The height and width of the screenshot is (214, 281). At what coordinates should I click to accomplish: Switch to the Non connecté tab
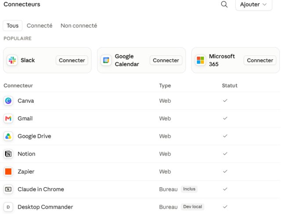pyautogui.click(x=79, y=25)
